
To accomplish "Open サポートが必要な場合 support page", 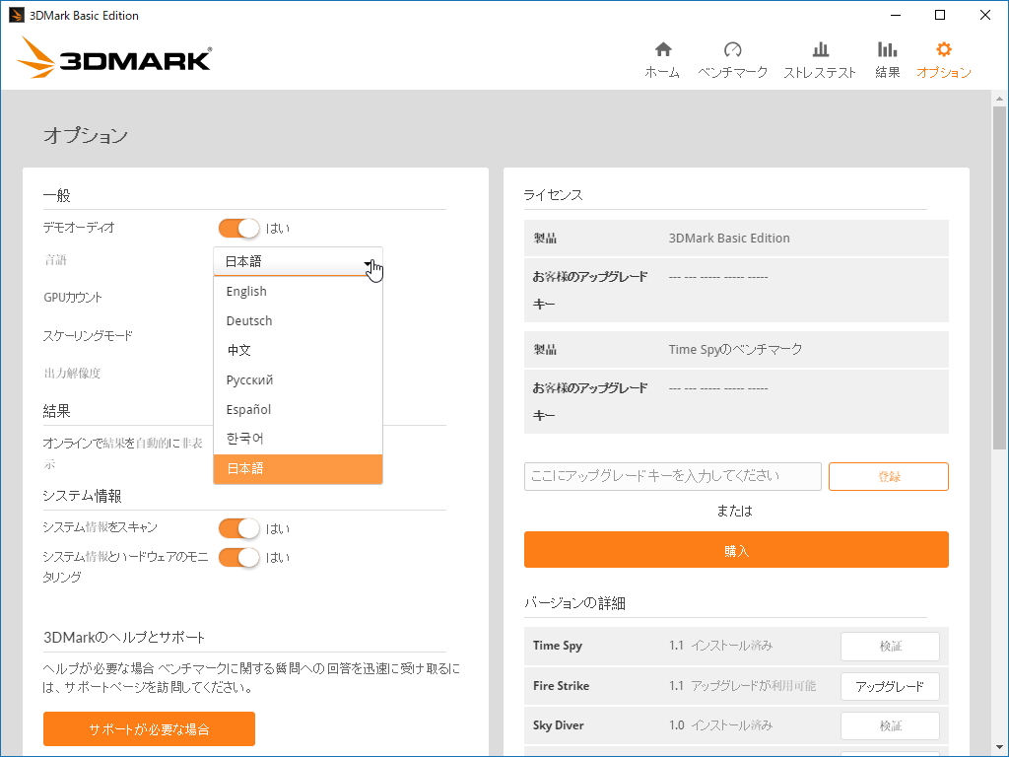I will coord(149,729).
